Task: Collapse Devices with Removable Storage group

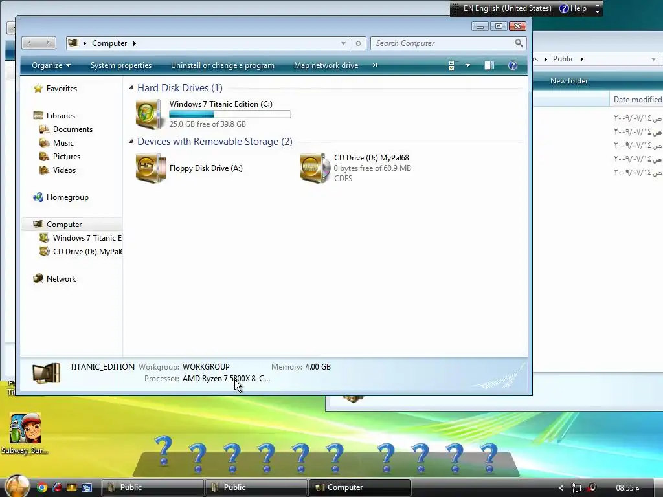Action: (131, 142)
